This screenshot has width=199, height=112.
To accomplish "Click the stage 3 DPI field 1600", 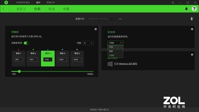I will click(x=48, y=59).
